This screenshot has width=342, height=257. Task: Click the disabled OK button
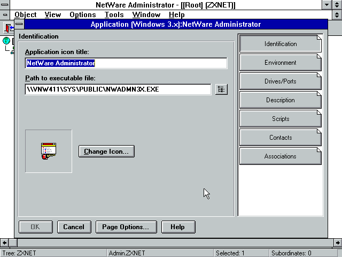36,227
